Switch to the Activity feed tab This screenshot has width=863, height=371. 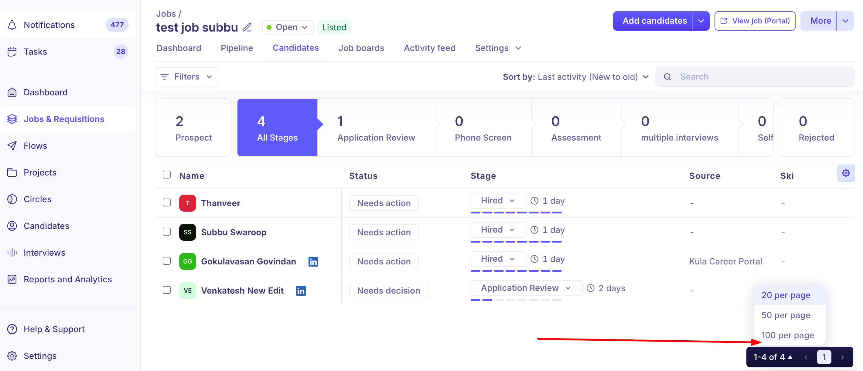429,48
